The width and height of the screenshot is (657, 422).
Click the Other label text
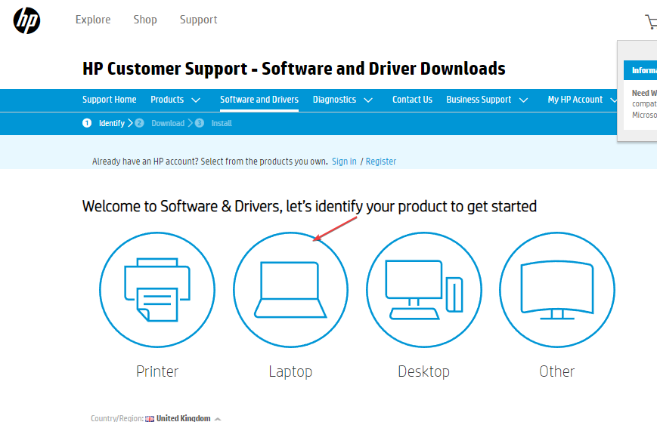point(557,371)
